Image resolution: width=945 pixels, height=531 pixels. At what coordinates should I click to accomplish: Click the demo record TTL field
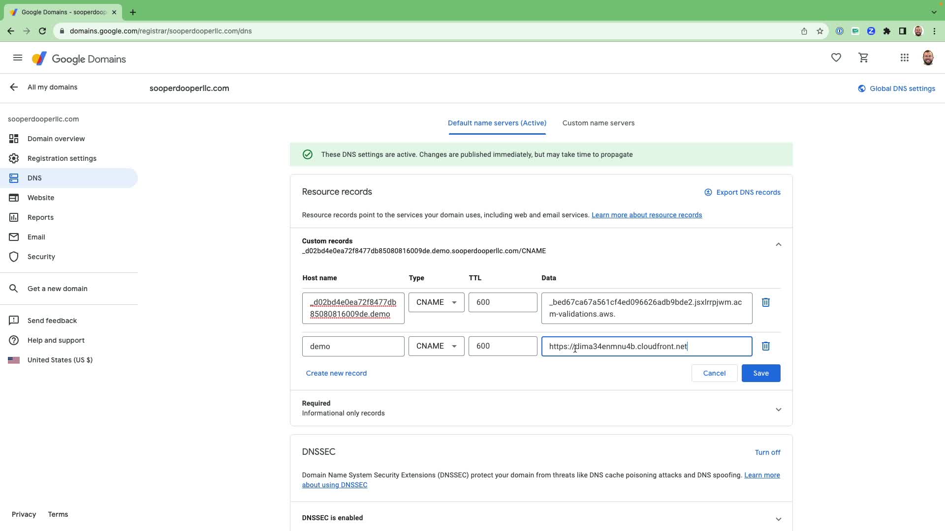pos(502,346)
